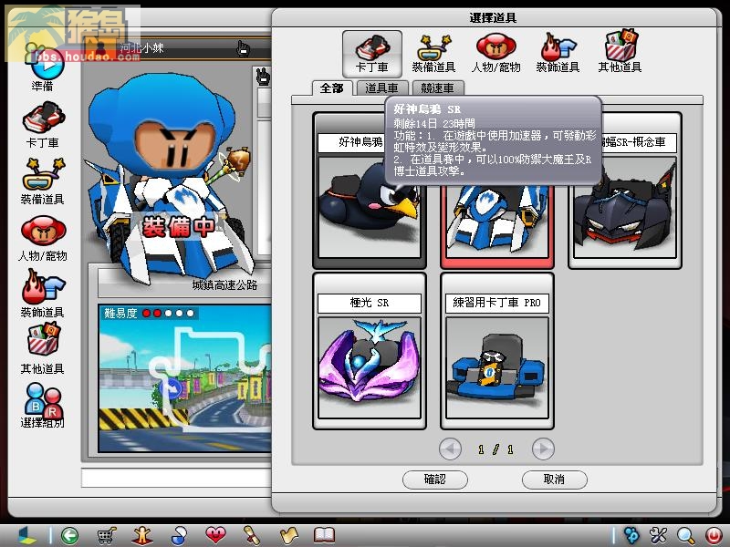Open 其他道具 from the left sidebar
The height and width of the screenshot is (547, 730).
pyautogui.click(x=42, y=349)
